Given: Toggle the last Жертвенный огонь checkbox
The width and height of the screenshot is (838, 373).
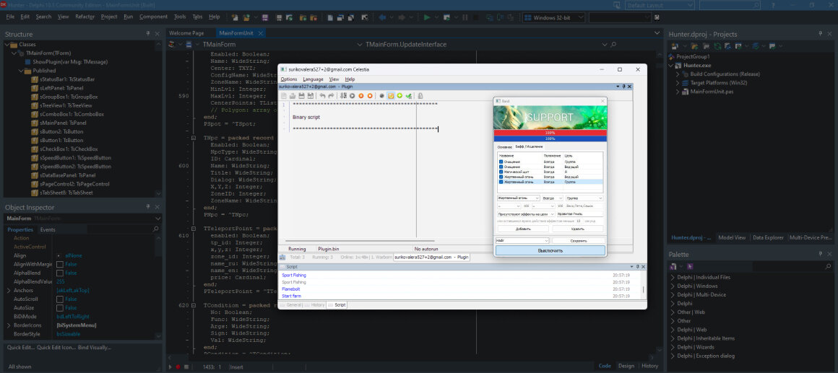Looking at the screenshot, I should 501,182.
